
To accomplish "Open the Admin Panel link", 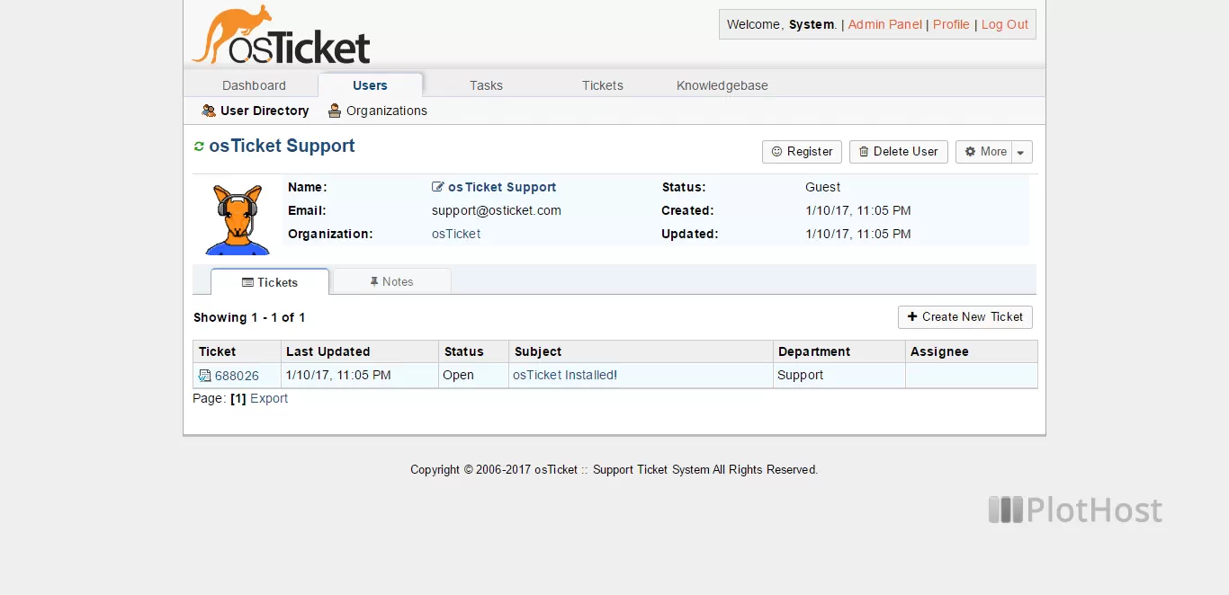I will pyautogui.click(x=885, y=24).
